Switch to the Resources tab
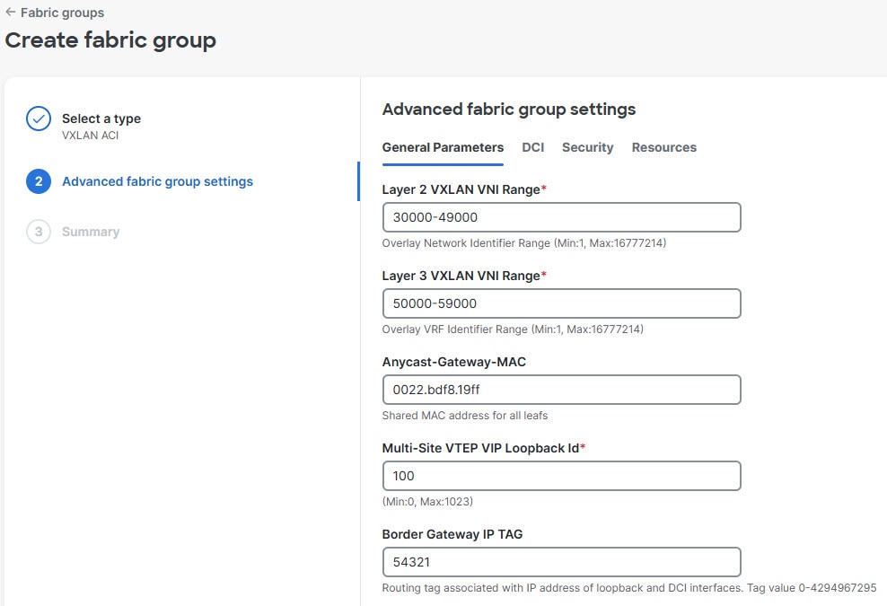This screenshot has height=606, width=887. click(664, 147)
